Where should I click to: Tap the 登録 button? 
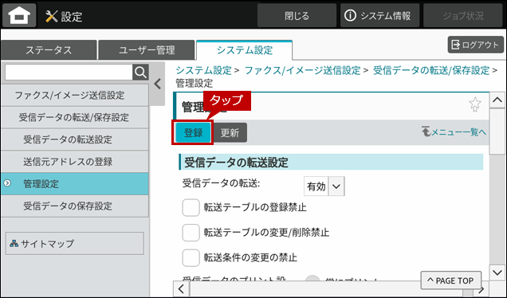coord(193,132)
